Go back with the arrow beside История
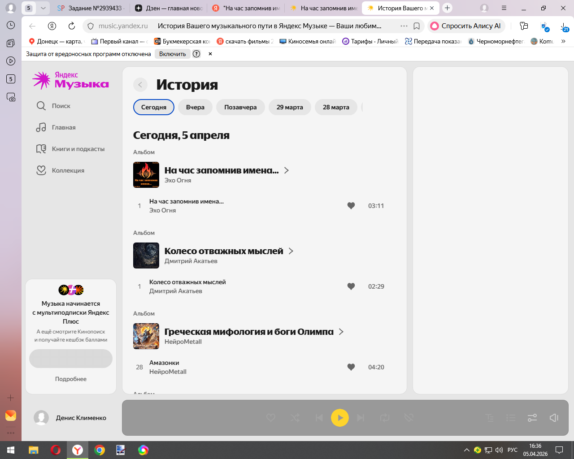Viewport: 574px width, 459px height. point(140,85)
